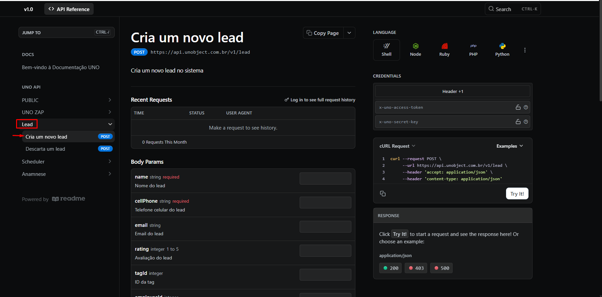
Task: Select the PHP language icon
Action: click(x=473, y=50)
